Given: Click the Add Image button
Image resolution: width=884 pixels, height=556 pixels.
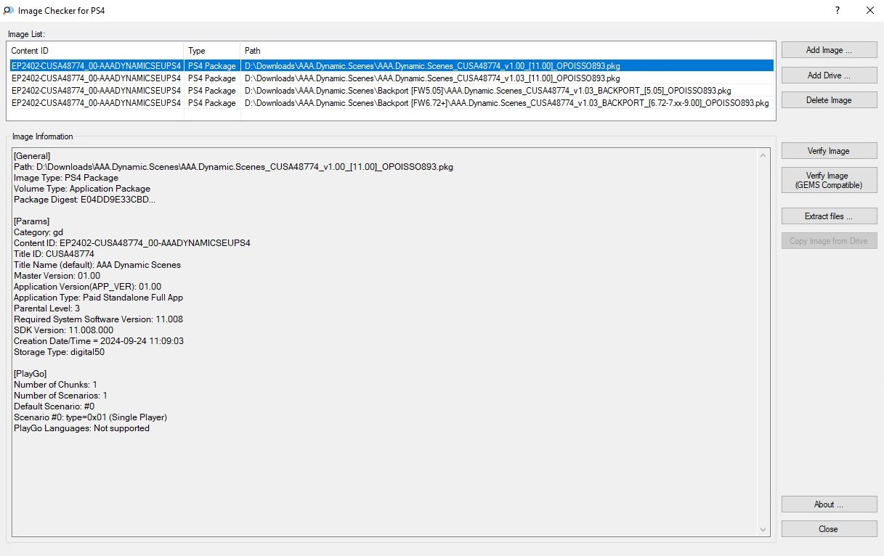Looking at the screenshot, I should click(829, 50).
